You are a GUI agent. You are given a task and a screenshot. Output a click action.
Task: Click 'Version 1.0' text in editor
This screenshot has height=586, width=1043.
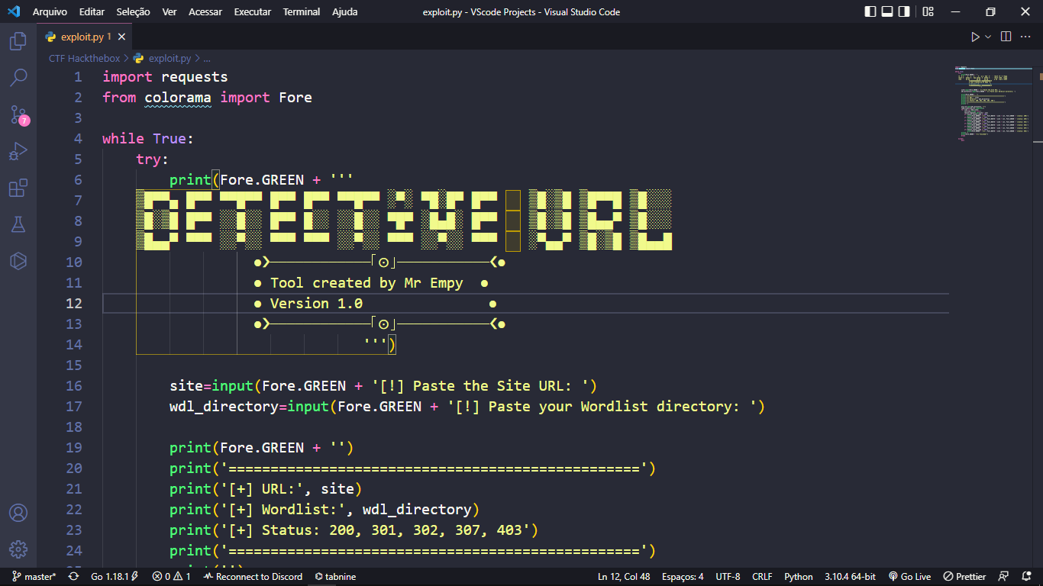[x=316, y=304]
